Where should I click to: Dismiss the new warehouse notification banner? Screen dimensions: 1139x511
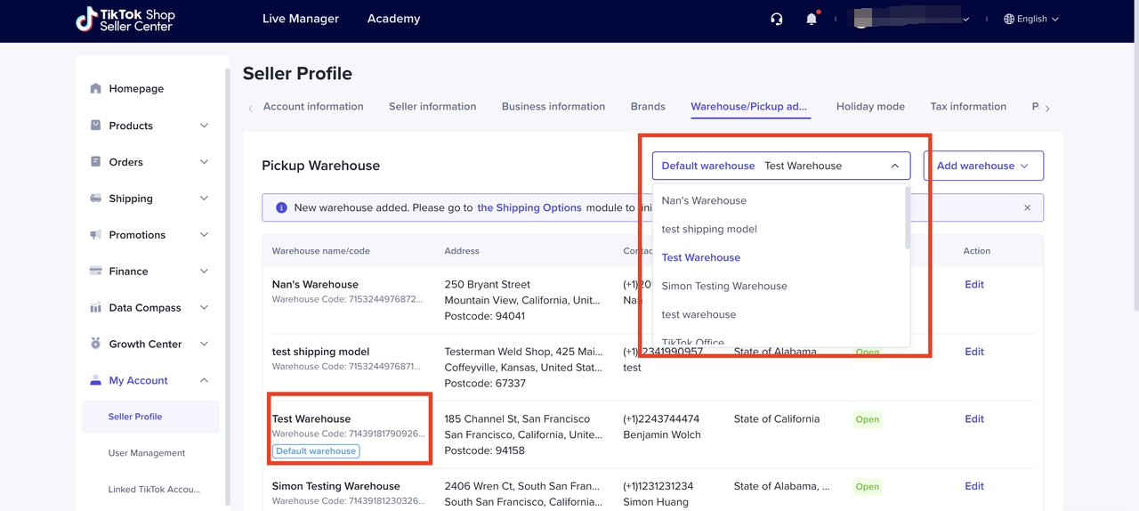(1027, 207)
